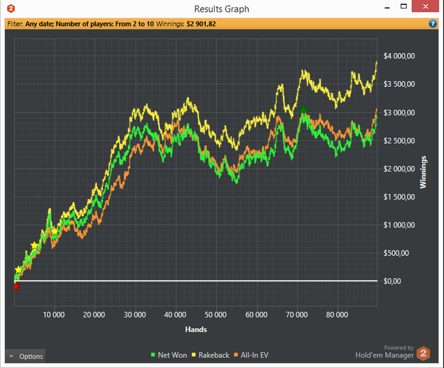Click the blue help icon in filter bar
Viewport: 444px width, 368px height.
click(x=433, y=23)
